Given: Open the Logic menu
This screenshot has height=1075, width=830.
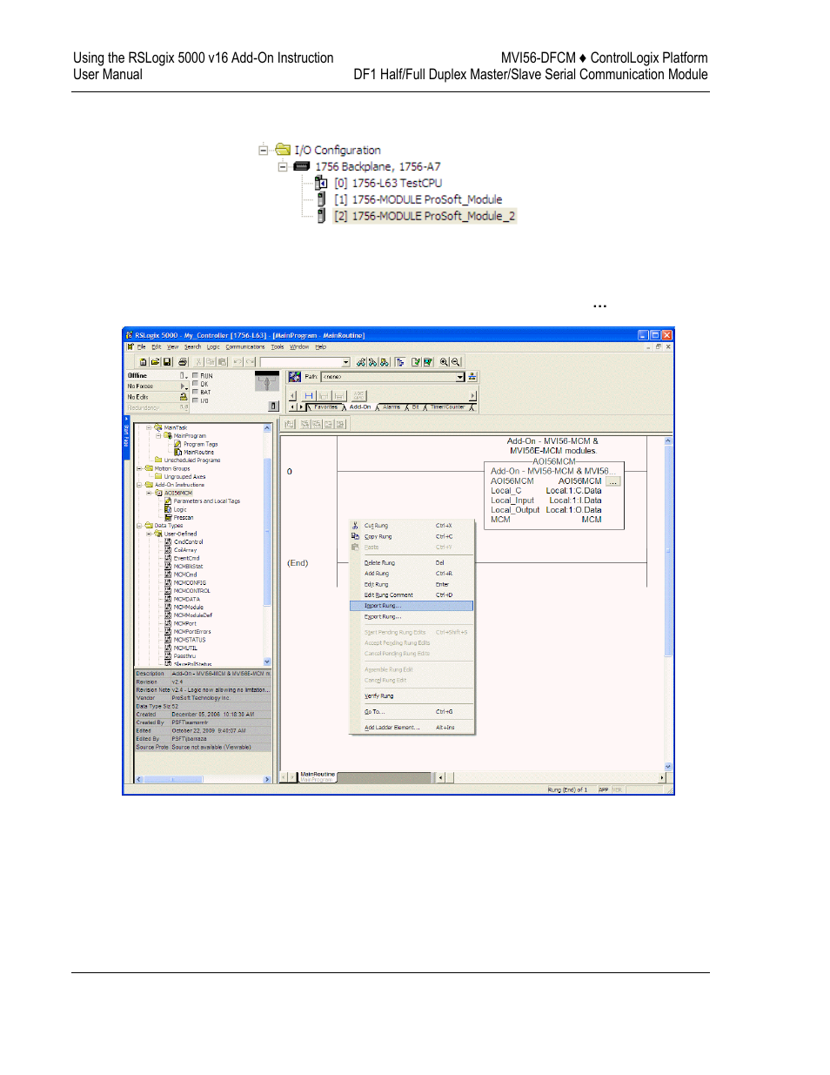Looking at the screenshot, I should 213,346.
